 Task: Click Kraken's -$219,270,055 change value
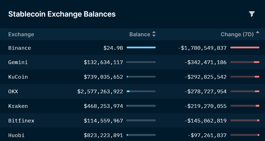[x=205, y=106]
